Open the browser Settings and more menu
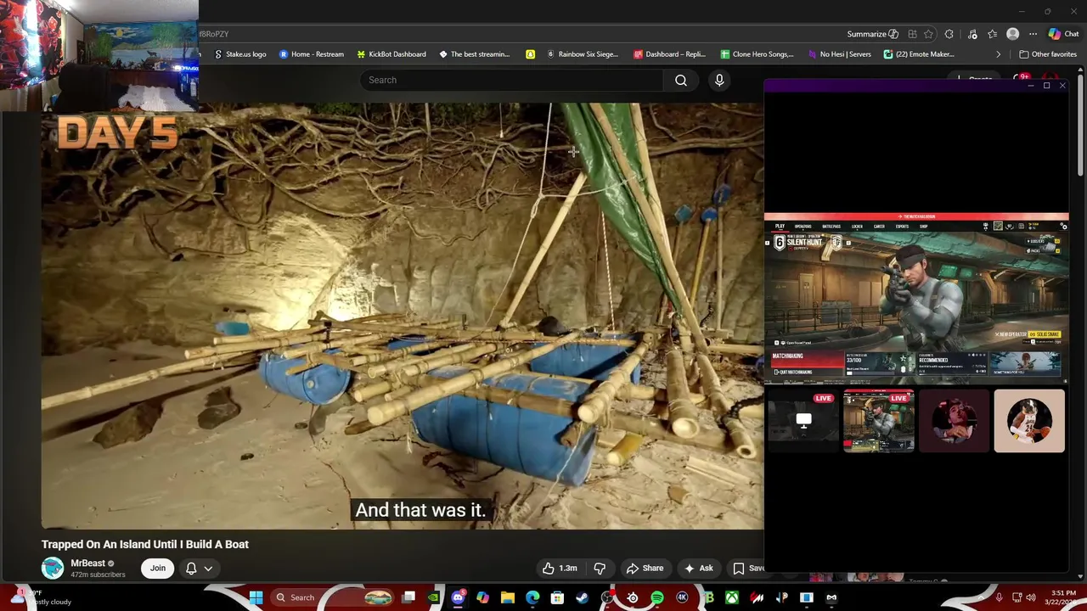1087x611 pixels. tap(1033, 34)
